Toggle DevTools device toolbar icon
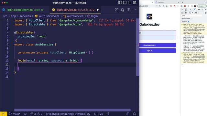The width and height of the screenshot is (207, 116). (x=186, y=10)
